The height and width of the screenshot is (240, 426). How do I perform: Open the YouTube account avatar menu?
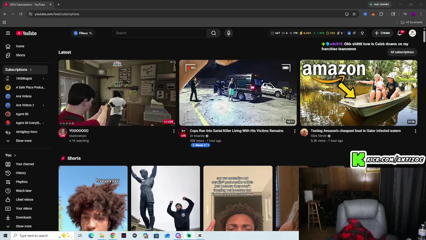coord(412,33)
